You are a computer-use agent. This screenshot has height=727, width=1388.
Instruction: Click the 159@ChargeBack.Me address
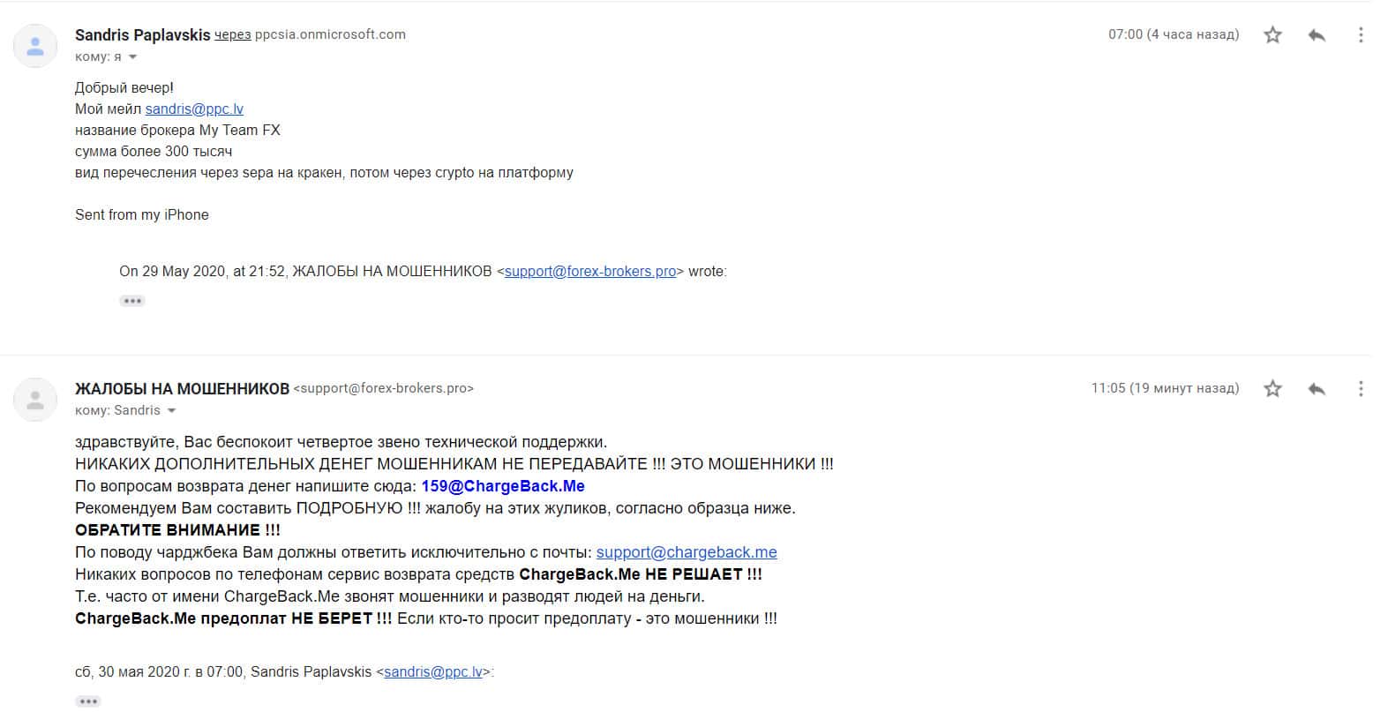503,486
